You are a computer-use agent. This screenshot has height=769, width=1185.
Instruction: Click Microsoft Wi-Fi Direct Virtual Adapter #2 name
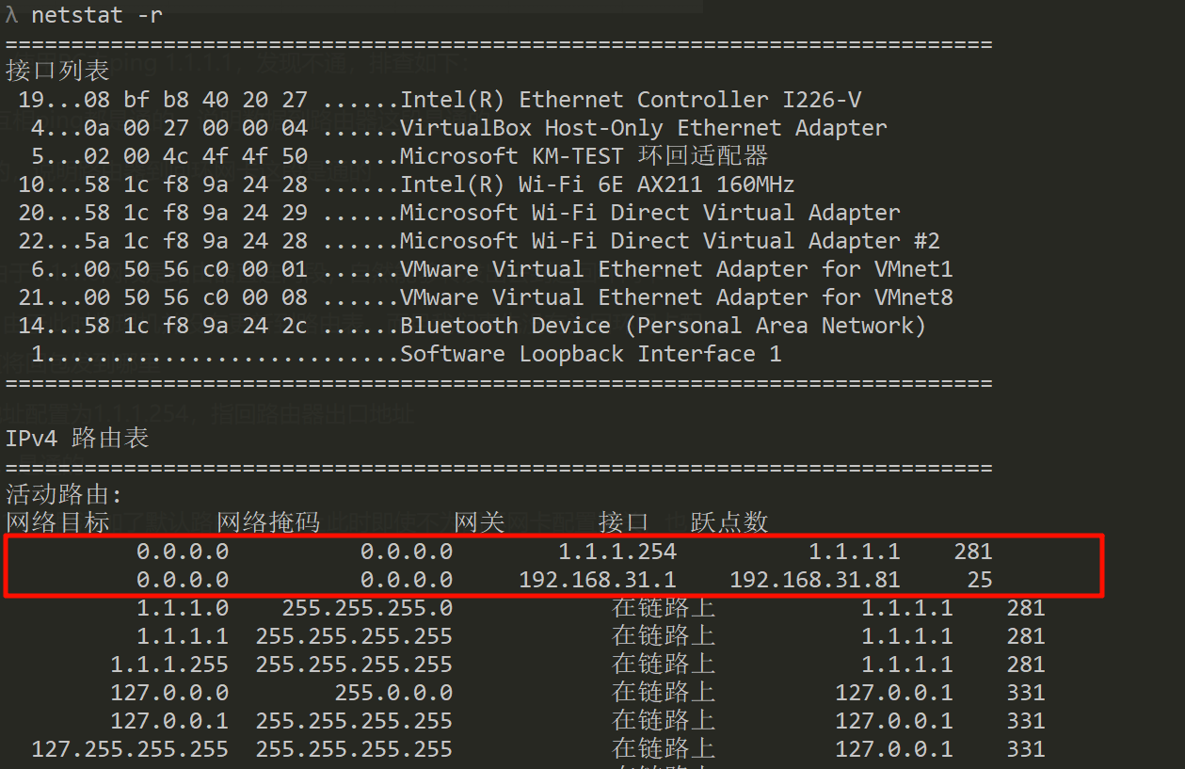tap(670, 241)
